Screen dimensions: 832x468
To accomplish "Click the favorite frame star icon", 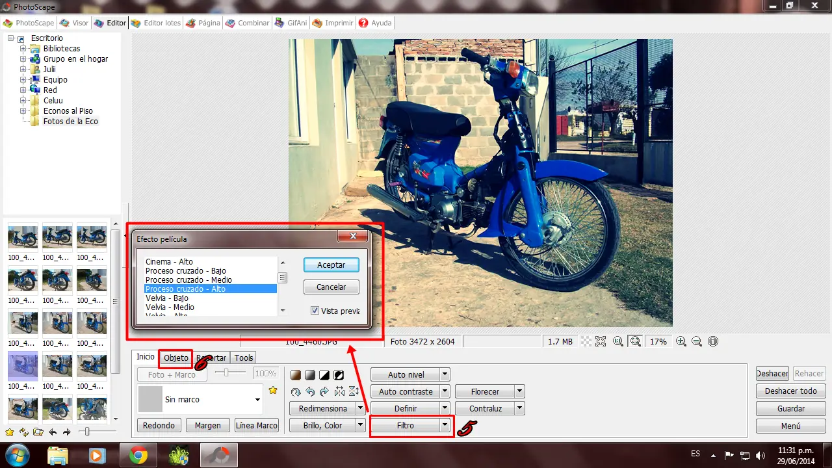I will [273, 390].
